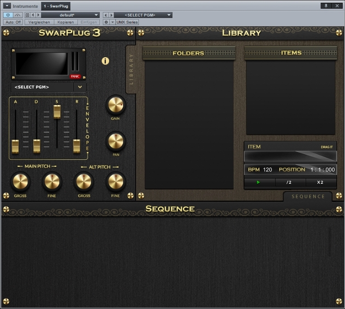Pin the plugin window
345x309 pixels.
[326, 6]
